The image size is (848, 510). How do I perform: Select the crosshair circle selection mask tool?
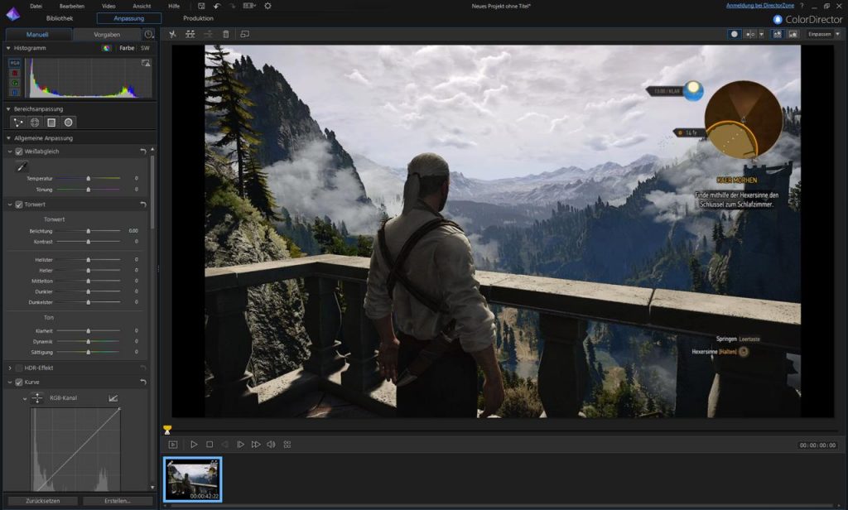pyautogui.click(x=35, y=123)
